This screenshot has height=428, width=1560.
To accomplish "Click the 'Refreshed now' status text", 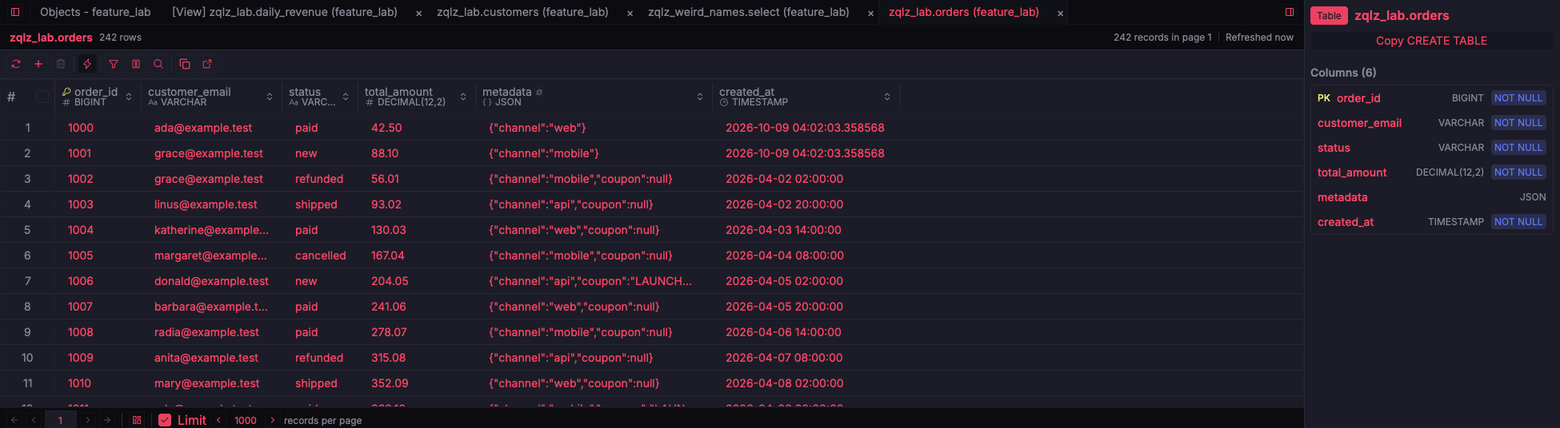I will tap(1259, 38).
